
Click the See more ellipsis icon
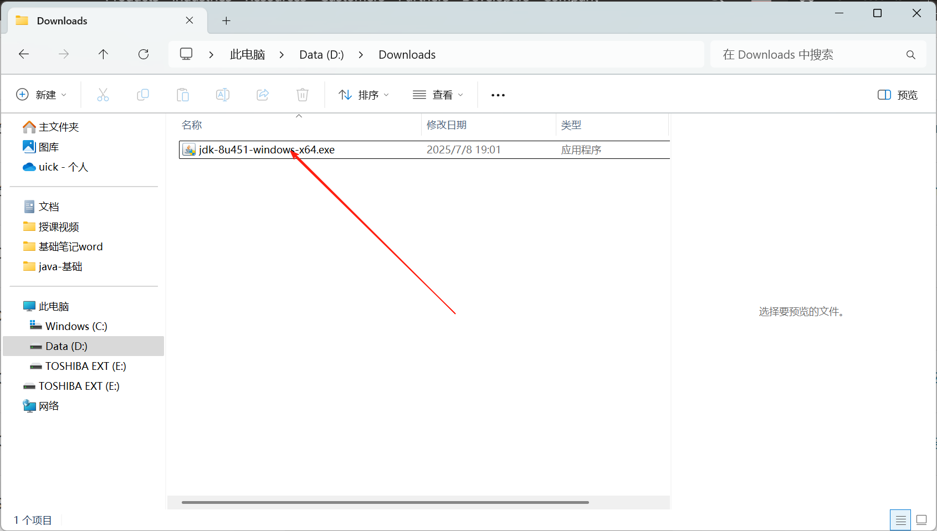click(497, 94)
